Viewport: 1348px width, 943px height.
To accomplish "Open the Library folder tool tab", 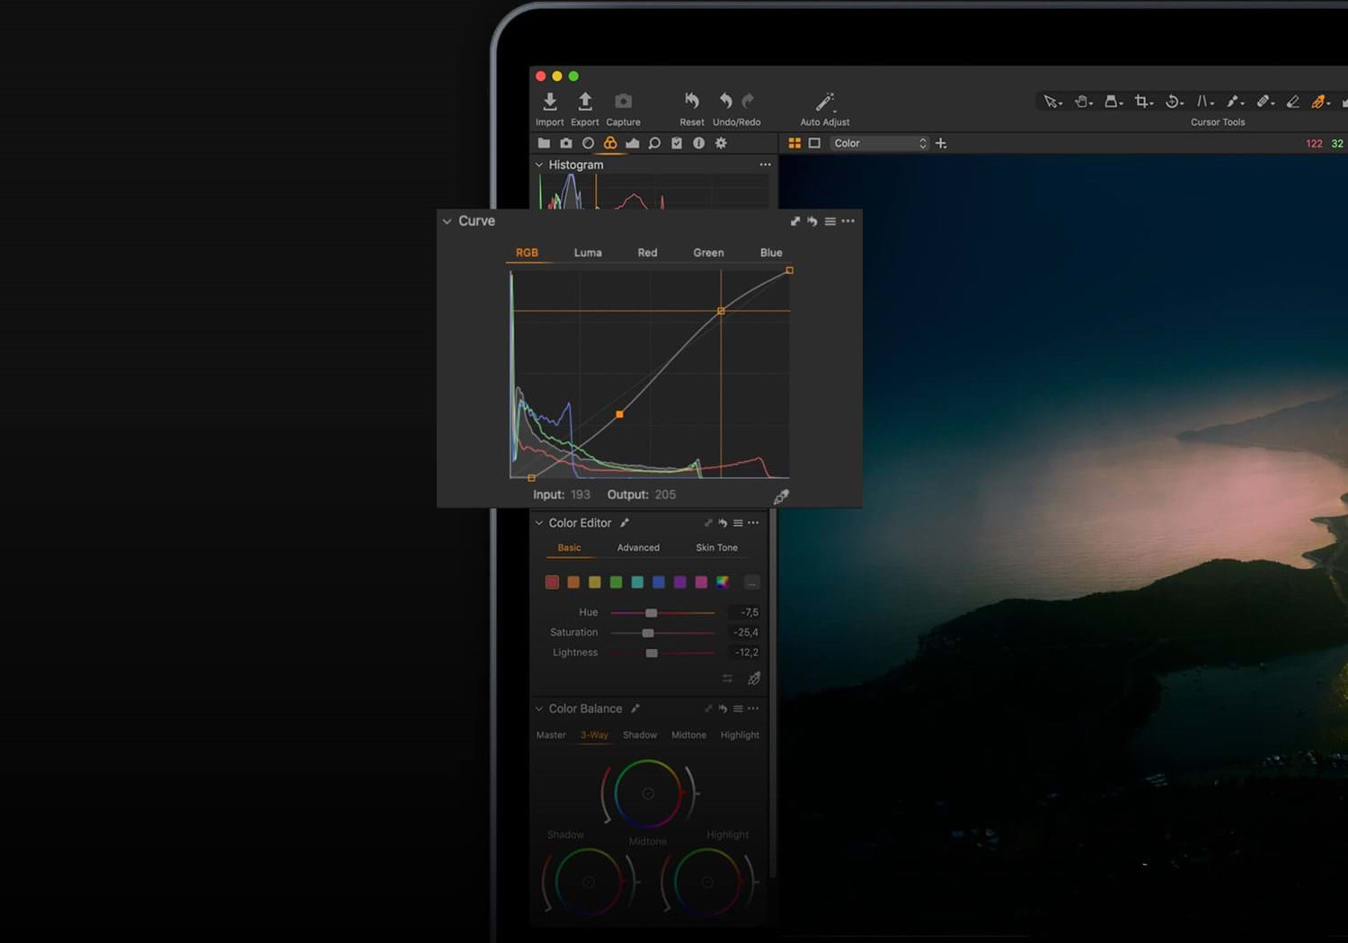I will 544,143.
